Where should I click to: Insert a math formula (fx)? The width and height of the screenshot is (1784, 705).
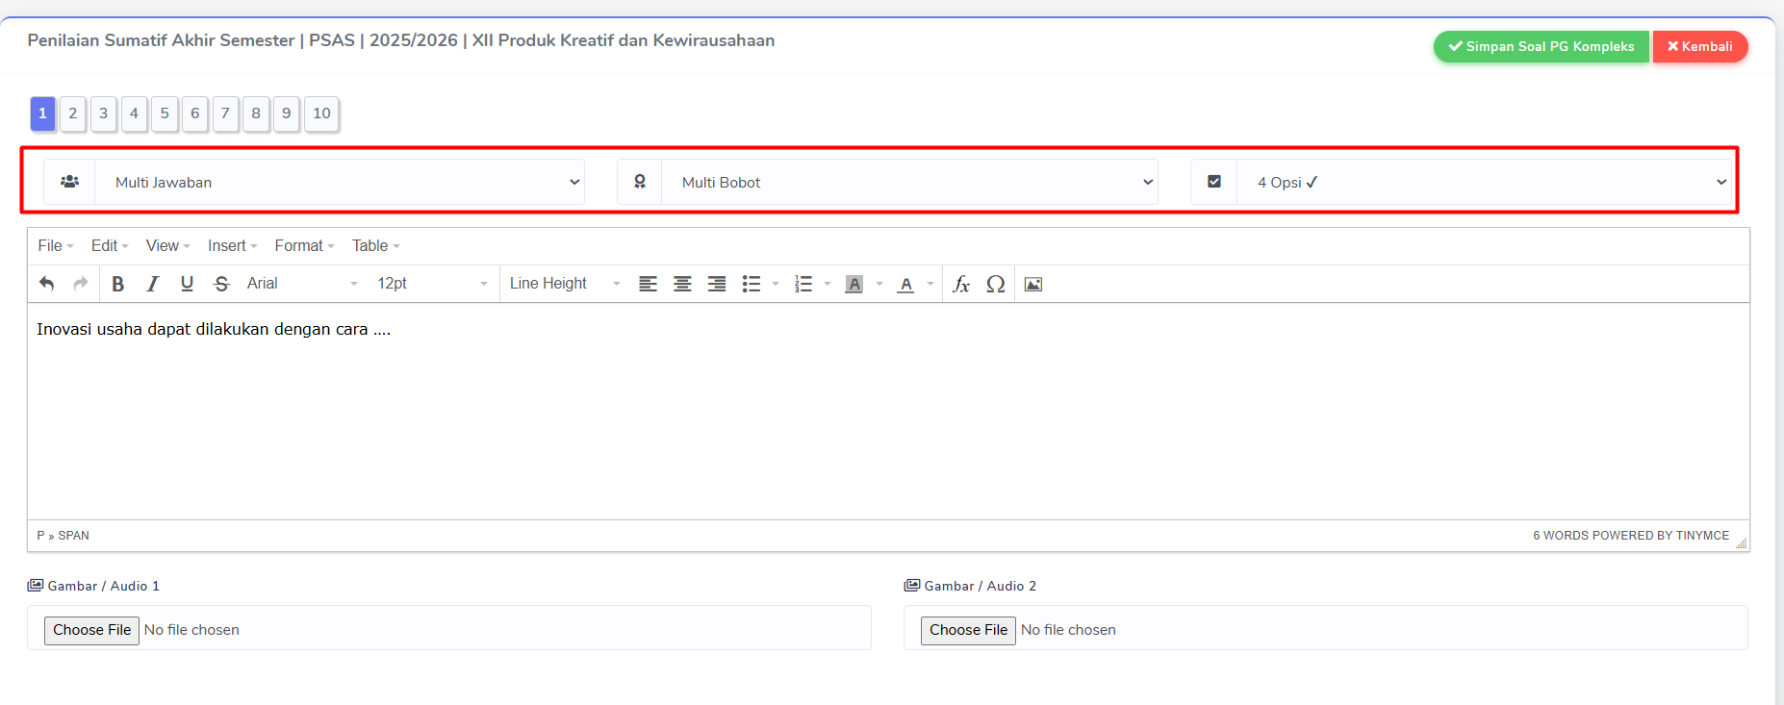(x=960, y=284)
